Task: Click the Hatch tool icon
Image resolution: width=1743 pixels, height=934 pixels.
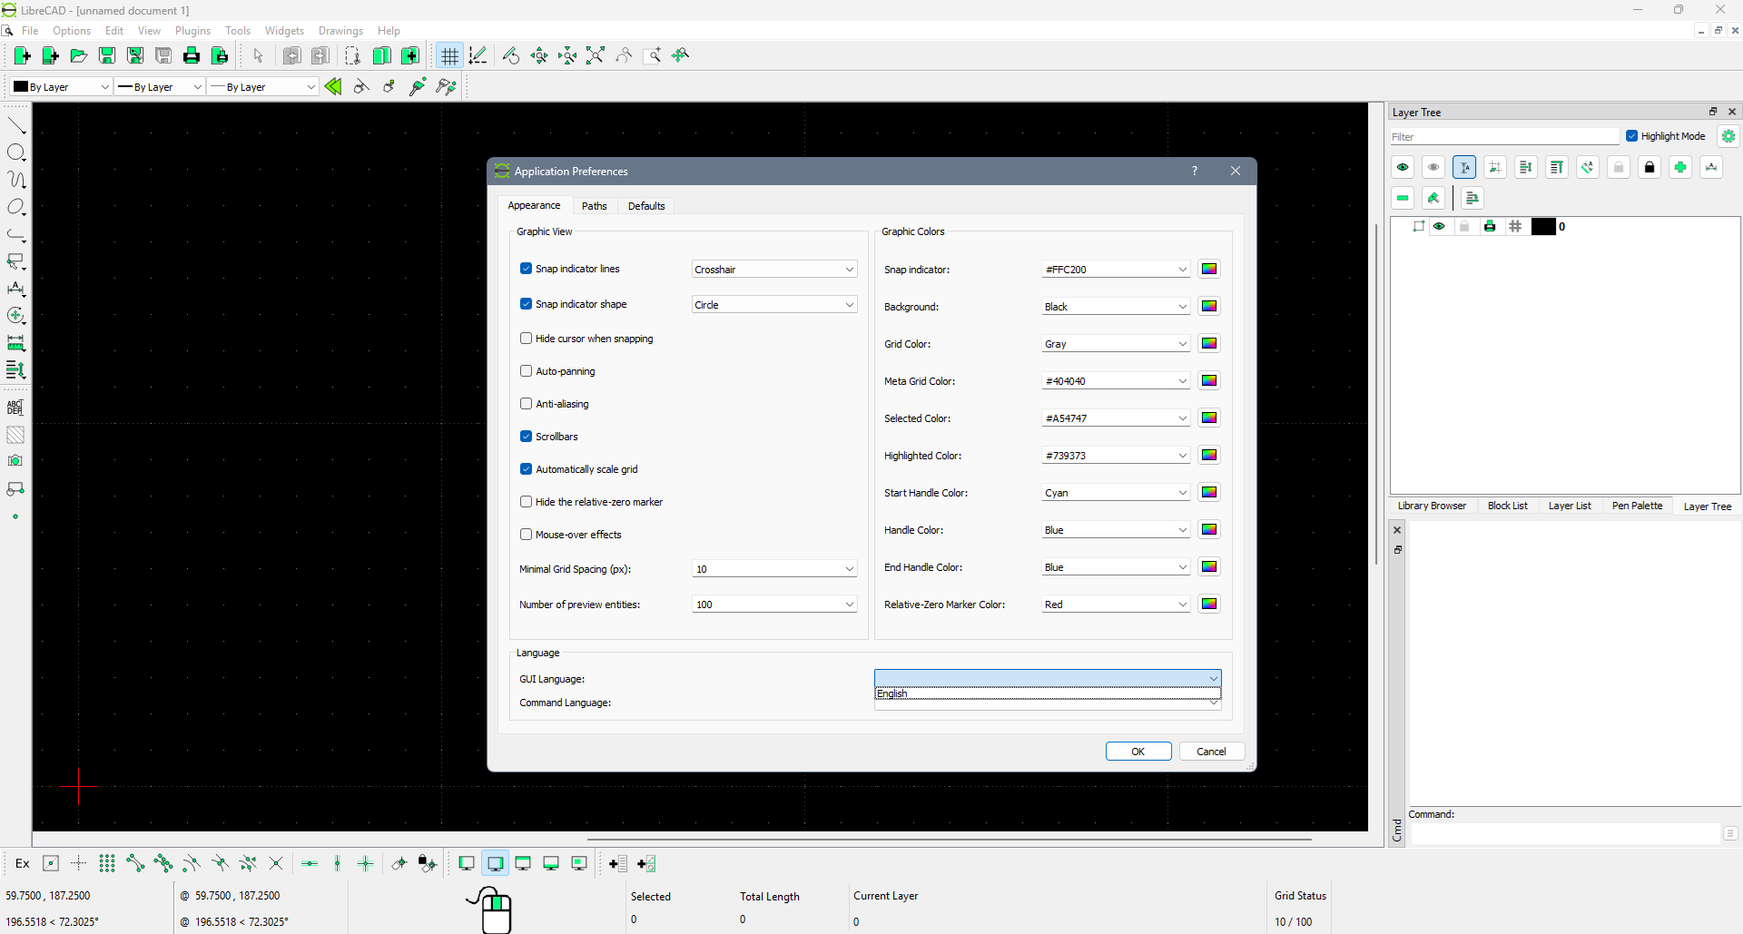Action: click(x=15, y=435)
